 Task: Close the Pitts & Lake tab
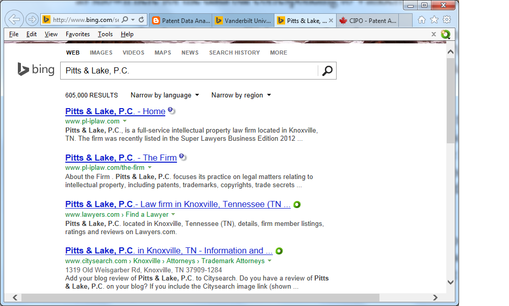pos(331,20)
